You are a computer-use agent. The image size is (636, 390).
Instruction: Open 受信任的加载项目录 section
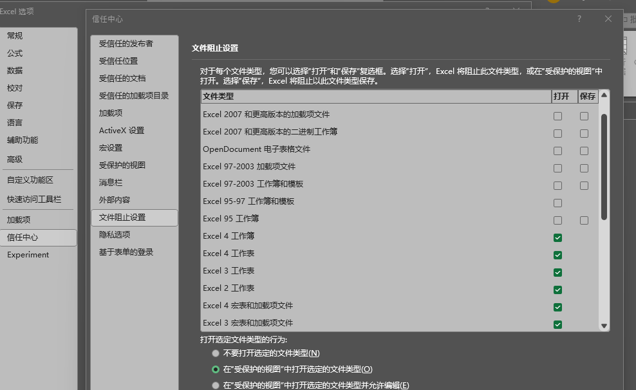pyautogui.click(x=135, y=96)
